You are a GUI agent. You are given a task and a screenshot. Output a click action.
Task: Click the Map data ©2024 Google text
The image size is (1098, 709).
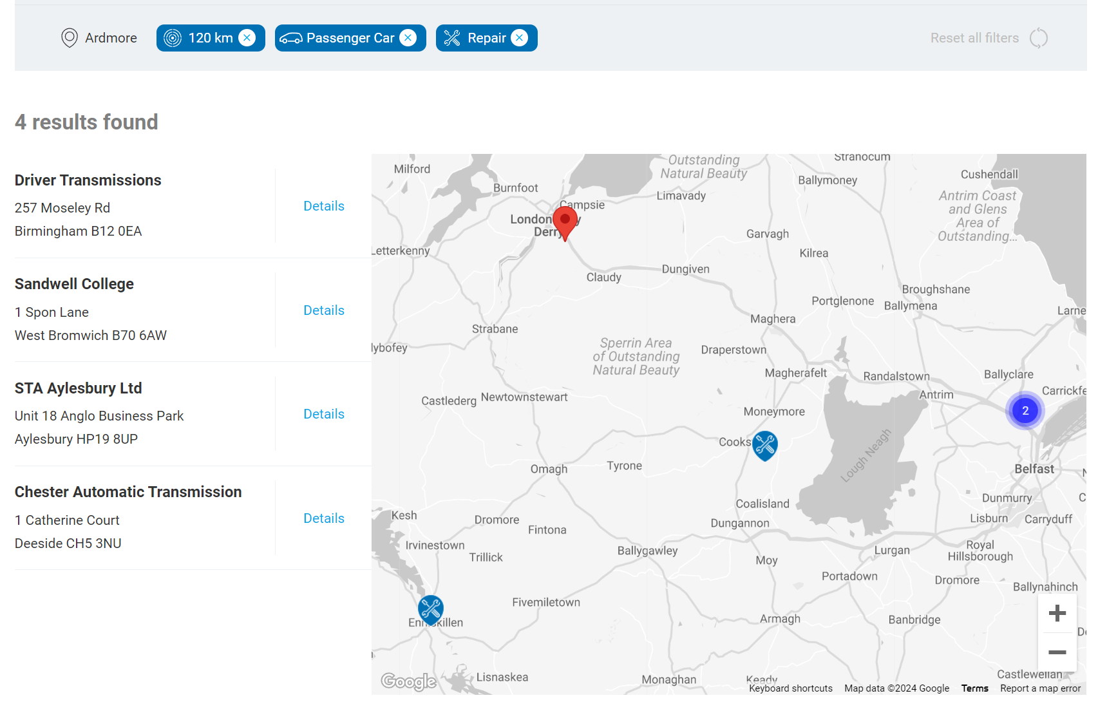coord(897,688)
